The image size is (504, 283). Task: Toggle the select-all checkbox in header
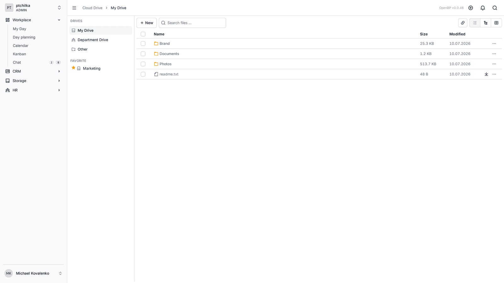pyautogui.click(x=143, y=34)
